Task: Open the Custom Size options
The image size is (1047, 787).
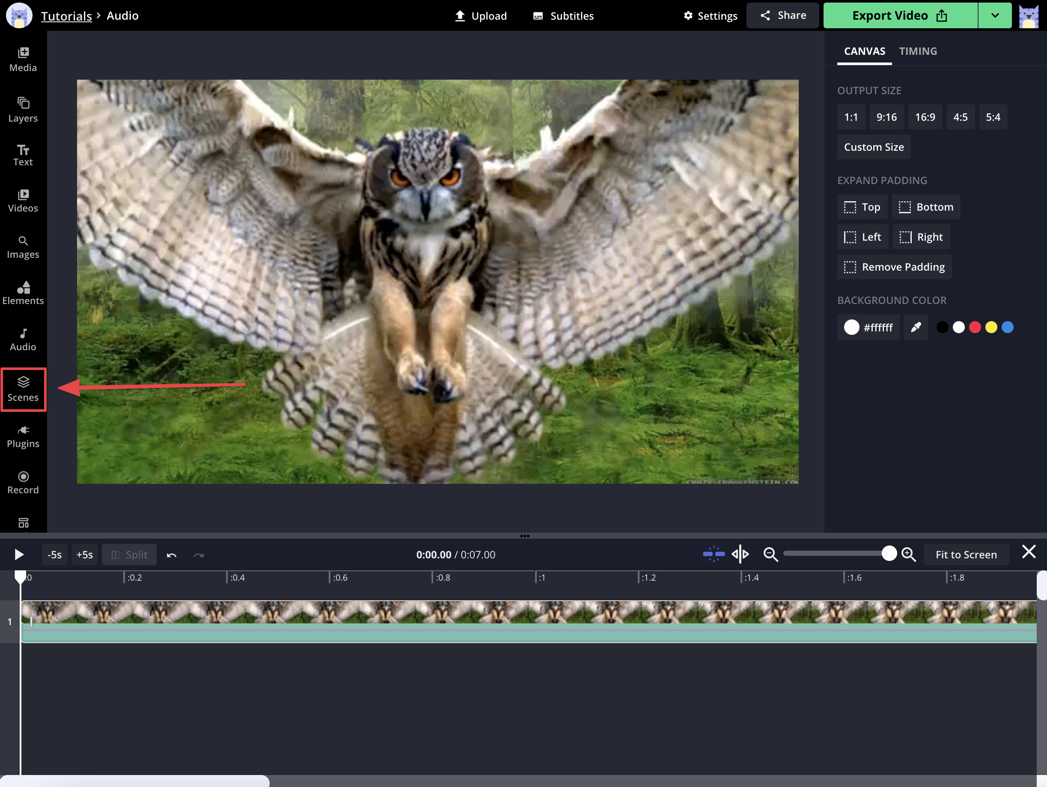Action: tap(873, 147)
